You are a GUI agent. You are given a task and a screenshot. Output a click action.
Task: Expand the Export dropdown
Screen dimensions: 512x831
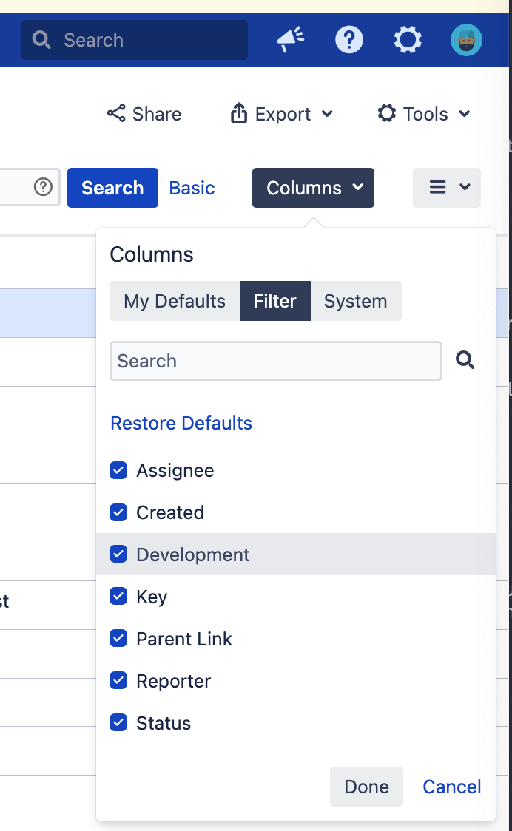coord(282,114)
